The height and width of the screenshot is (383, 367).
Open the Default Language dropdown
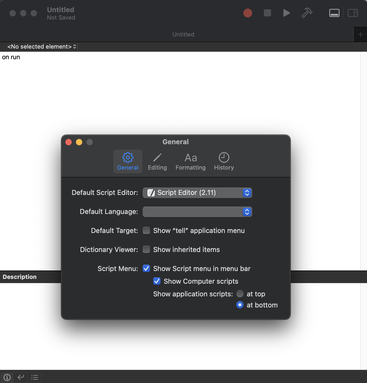197,212
